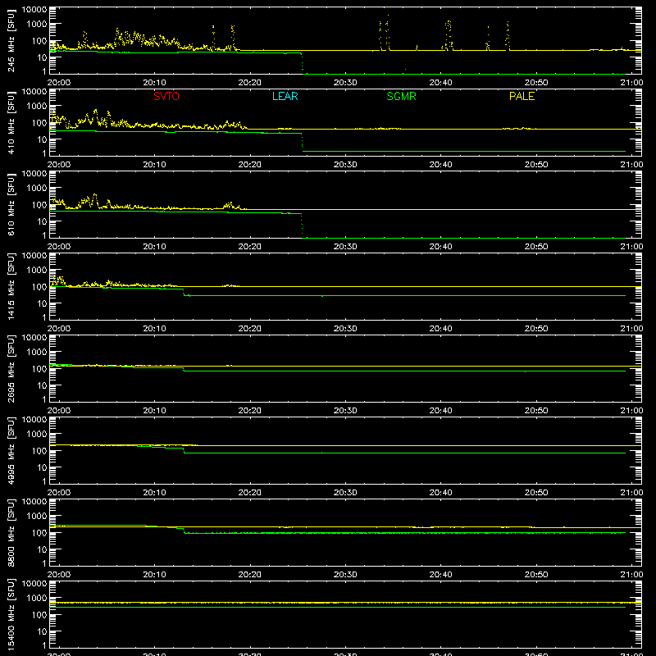Screen dimensions: 656x656
Task: Click 21:00 time label under 245 MHz plot
Action: tap(631, 83)
